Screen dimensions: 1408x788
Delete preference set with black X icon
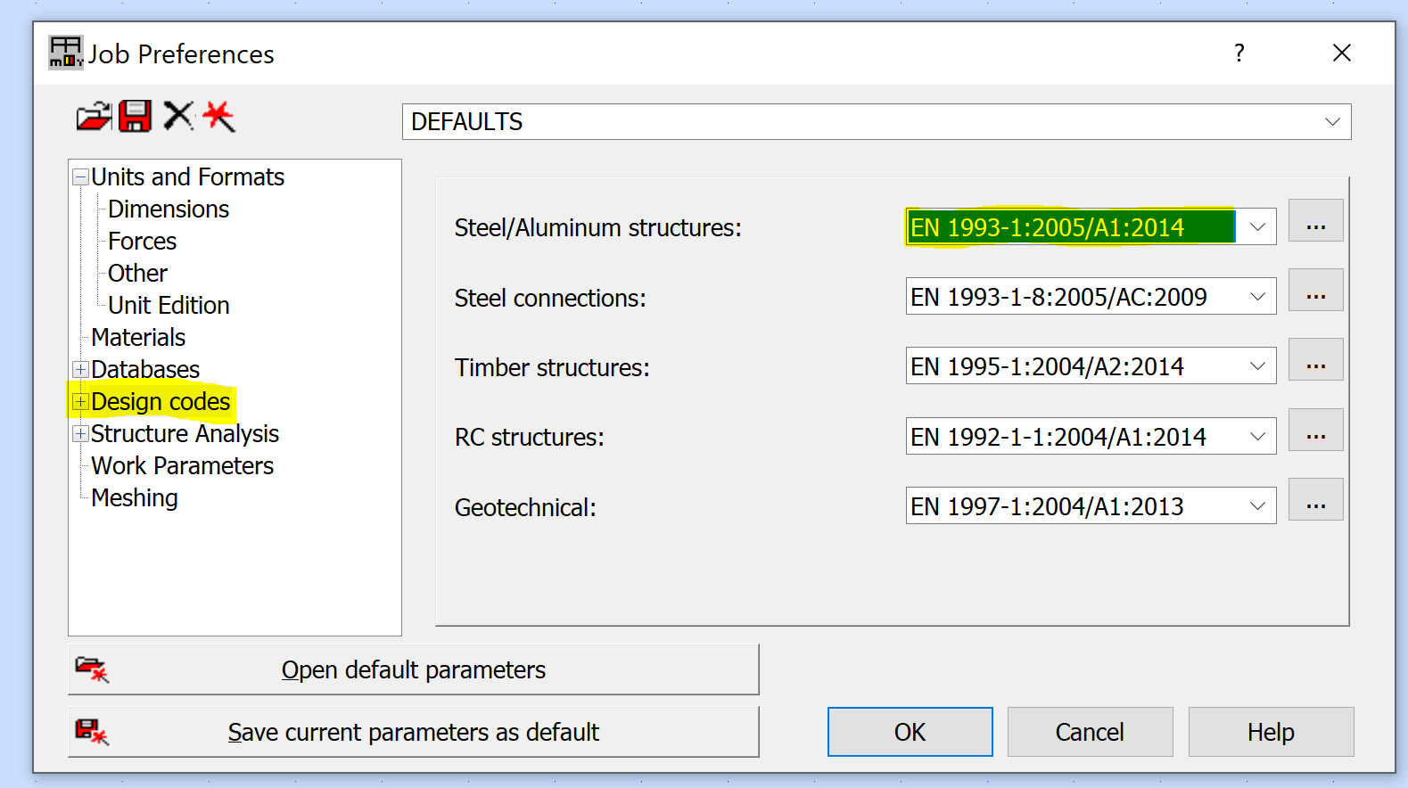point(178,116)
